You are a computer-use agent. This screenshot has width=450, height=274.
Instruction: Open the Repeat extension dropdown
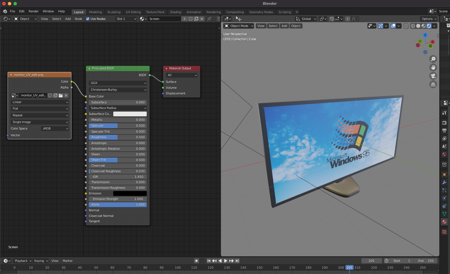[40, 115]
